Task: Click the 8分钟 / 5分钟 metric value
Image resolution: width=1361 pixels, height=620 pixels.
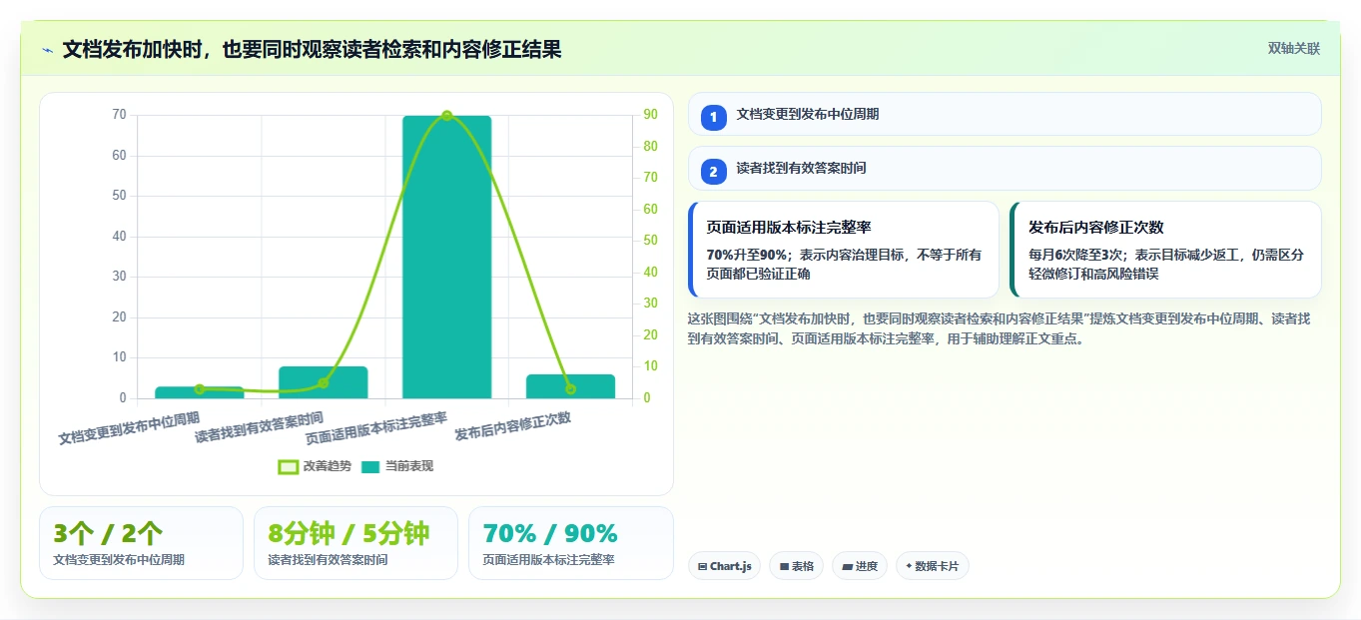Action: click(x=348, y=533)
